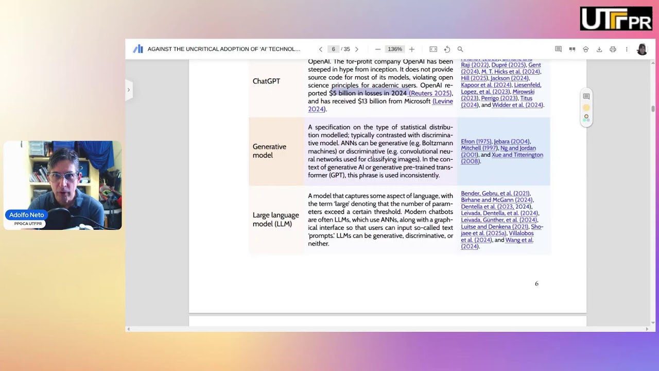659x371 pixels.
Task: Follow the Perrigo (2023) reference
Action: (x=499, y=98)
